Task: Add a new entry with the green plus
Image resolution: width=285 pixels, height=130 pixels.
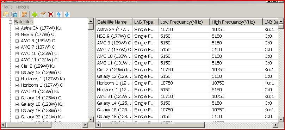Action: pos(35,14)
